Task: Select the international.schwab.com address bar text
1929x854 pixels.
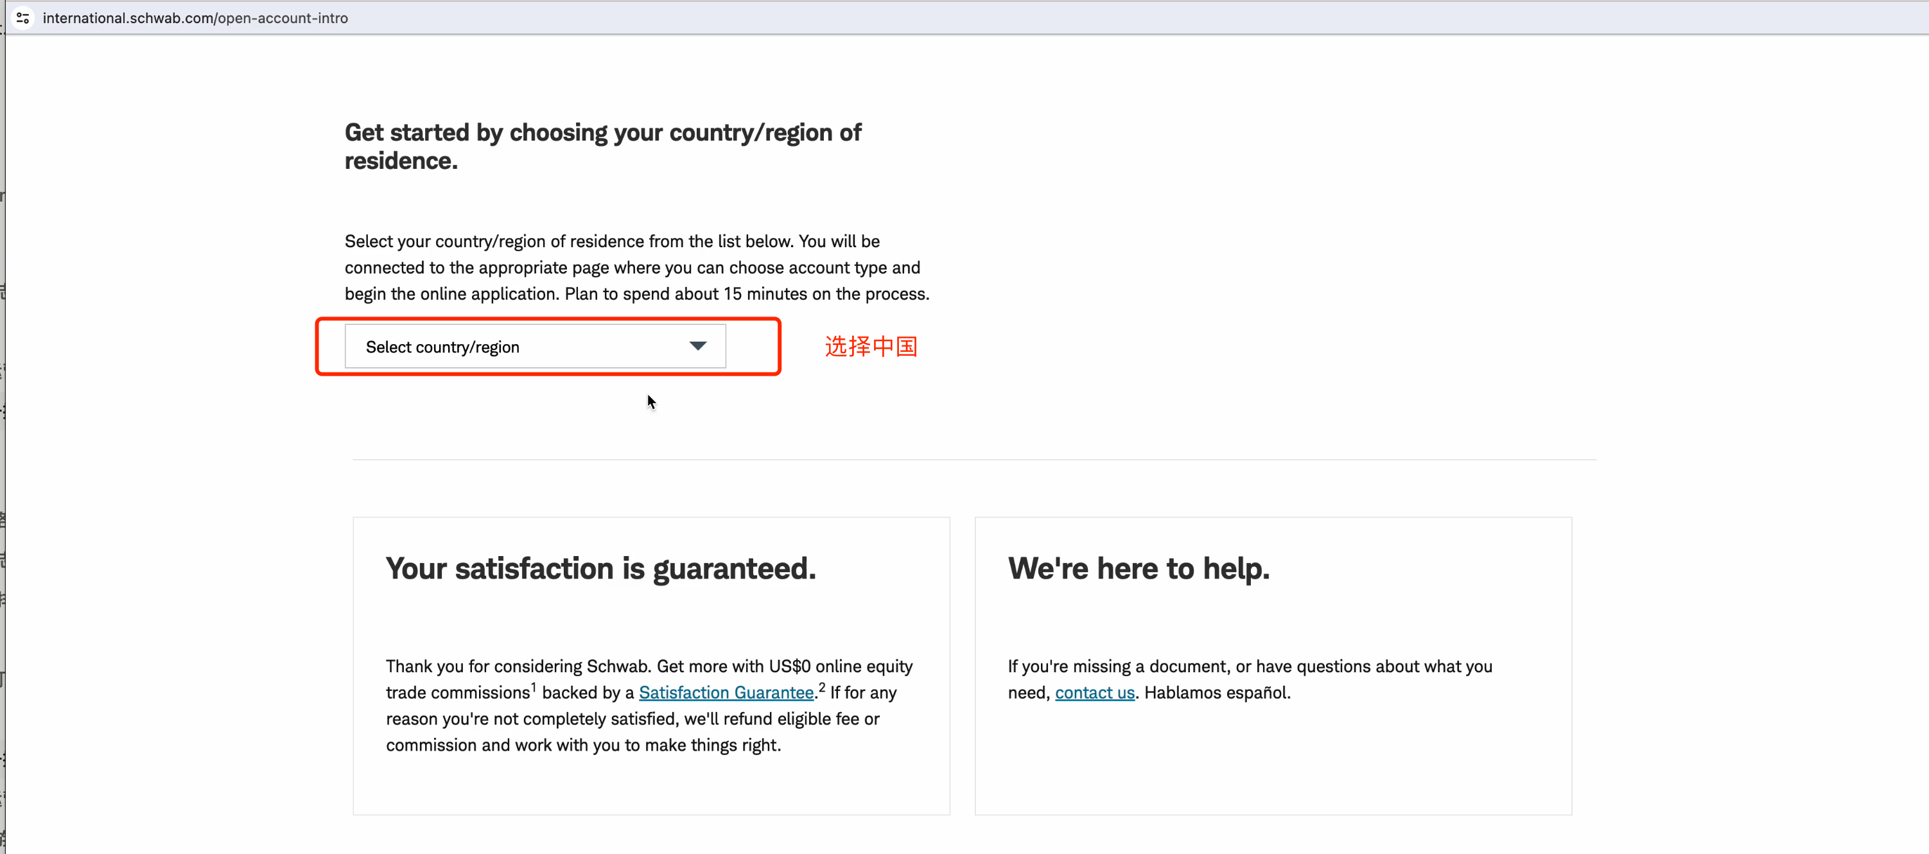Action: tap(195, 18)
